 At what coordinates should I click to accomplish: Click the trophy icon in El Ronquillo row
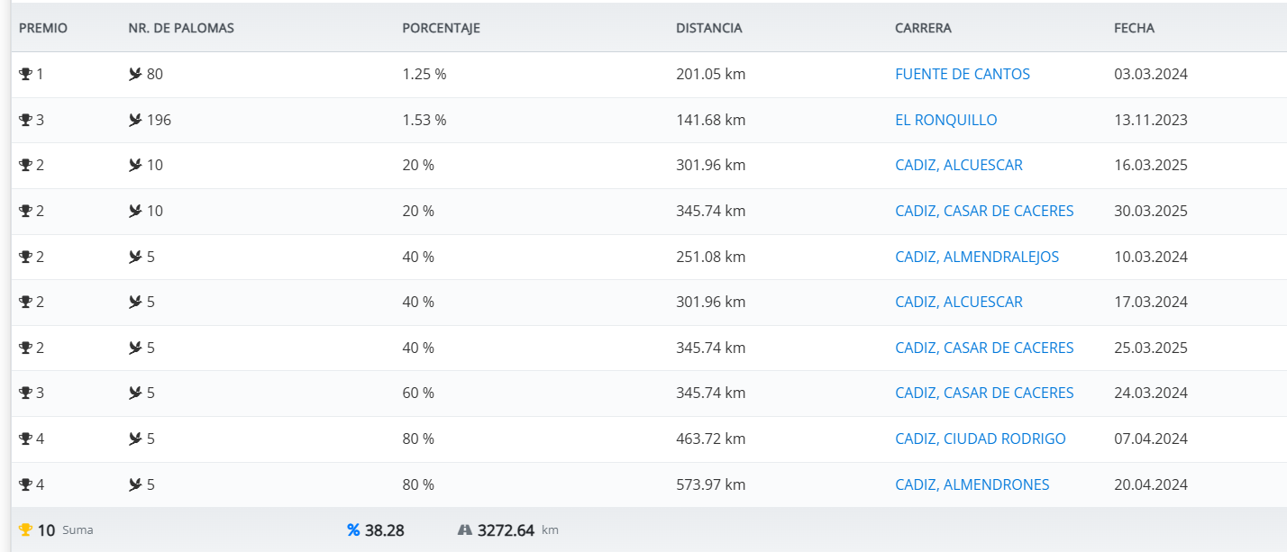click(x=25, y=120)
